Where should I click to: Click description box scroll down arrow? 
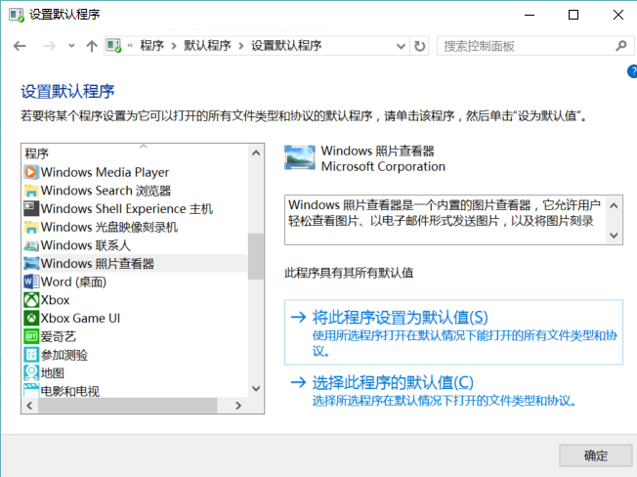pyautogui.click(x=614, y=236)
